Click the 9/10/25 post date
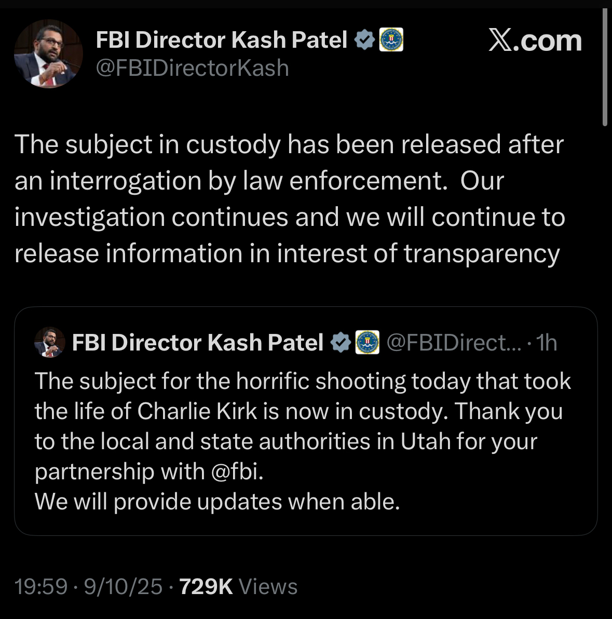The image size is (612, 619). coord(124,586)
